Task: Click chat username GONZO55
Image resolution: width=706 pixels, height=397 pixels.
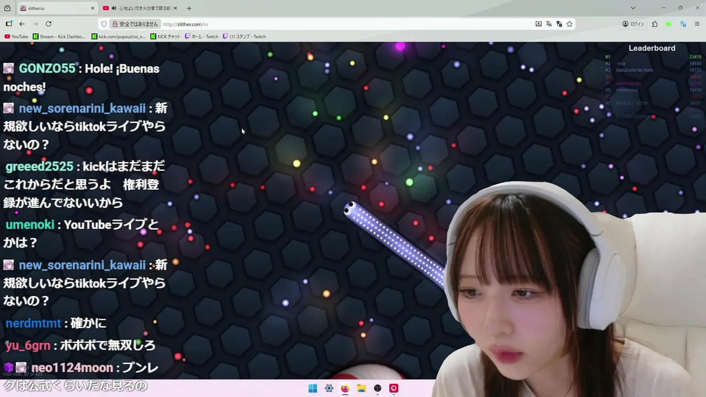Action: 47,69
